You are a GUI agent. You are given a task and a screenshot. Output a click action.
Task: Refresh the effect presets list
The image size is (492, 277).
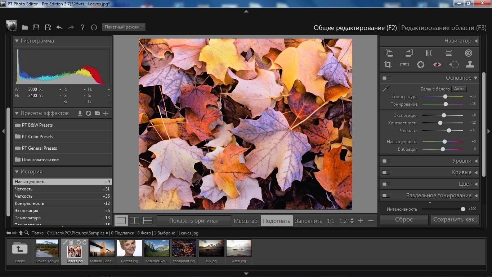(x=89, y=113)
